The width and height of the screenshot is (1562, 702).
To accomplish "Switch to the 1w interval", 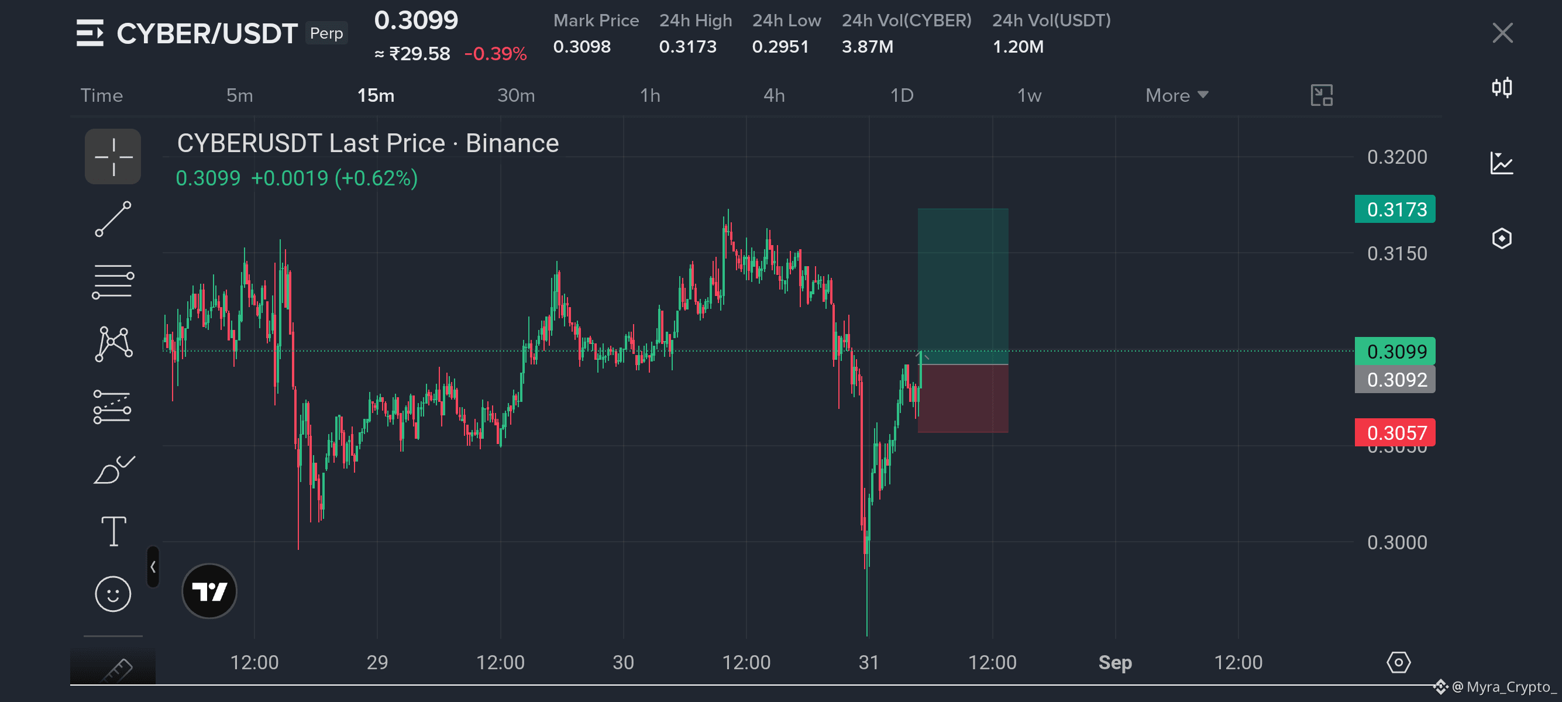I will (1029, 95).
